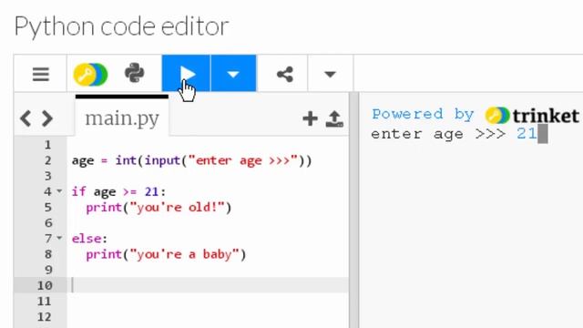Click the 'enter age >>>' console prompt
Screen dimensions: 583x328
click(x=438, y=134)
